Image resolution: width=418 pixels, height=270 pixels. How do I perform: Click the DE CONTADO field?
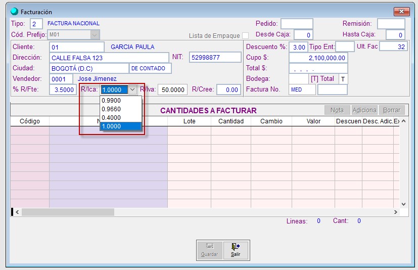150,68
